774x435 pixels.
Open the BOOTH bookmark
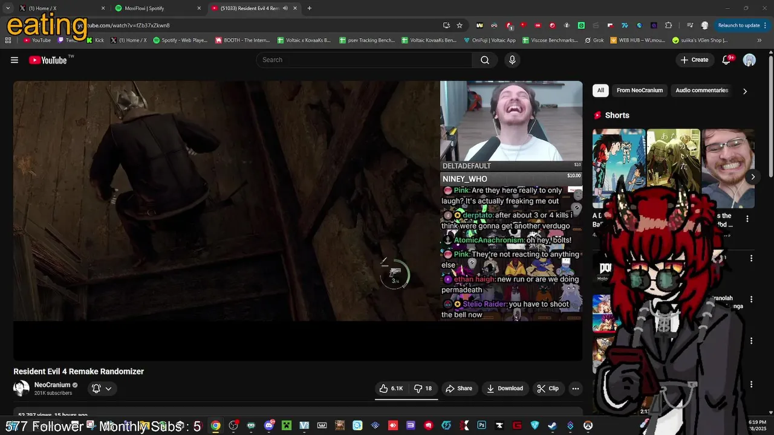tap(242, 40)
